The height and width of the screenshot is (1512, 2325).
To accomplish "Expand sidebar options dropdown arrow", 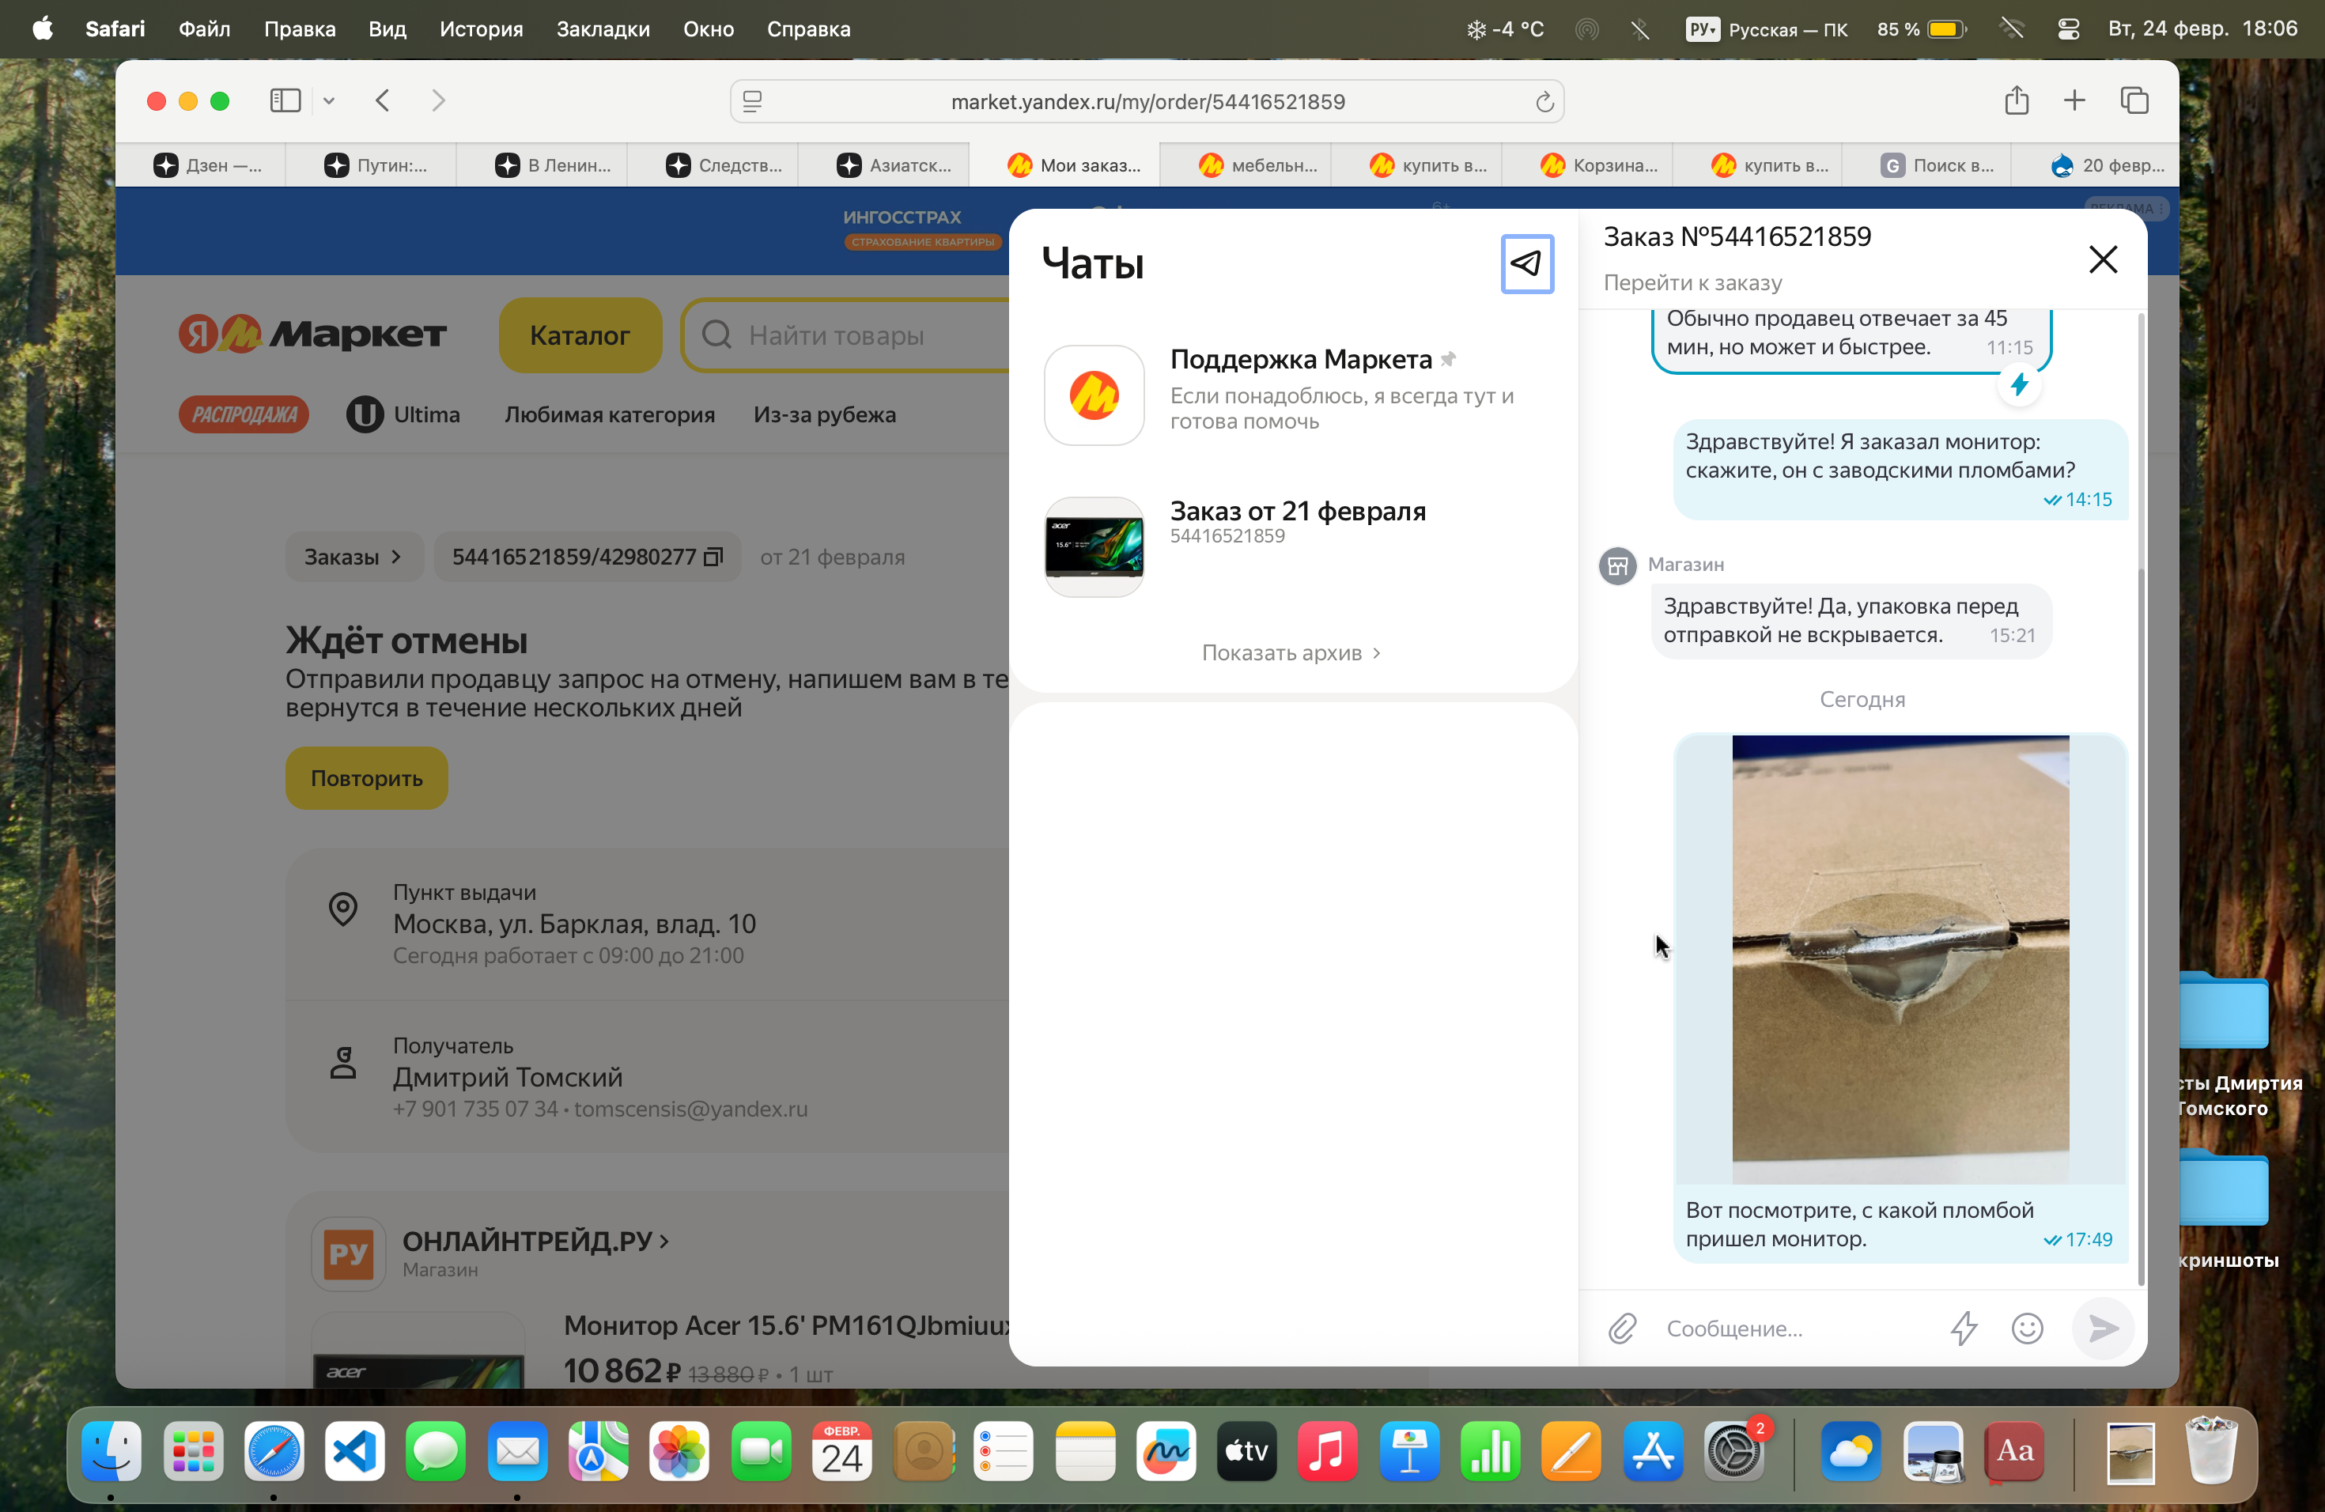I will click(329, 100).
